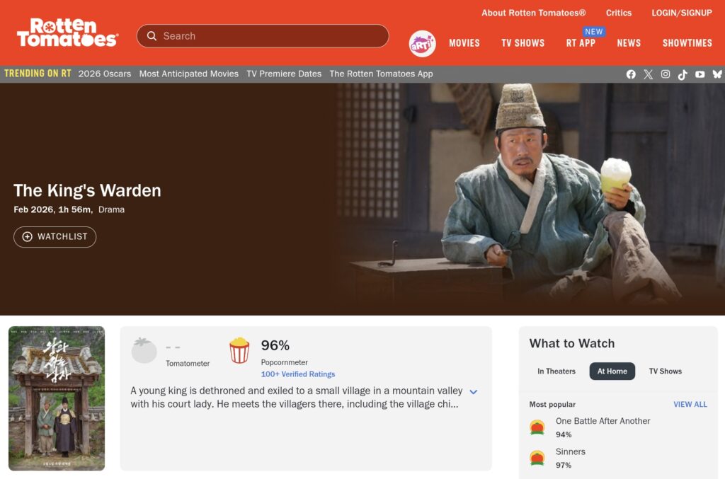
Task: Click the aRTi mascot icon beside search
Action: (421, 43)
